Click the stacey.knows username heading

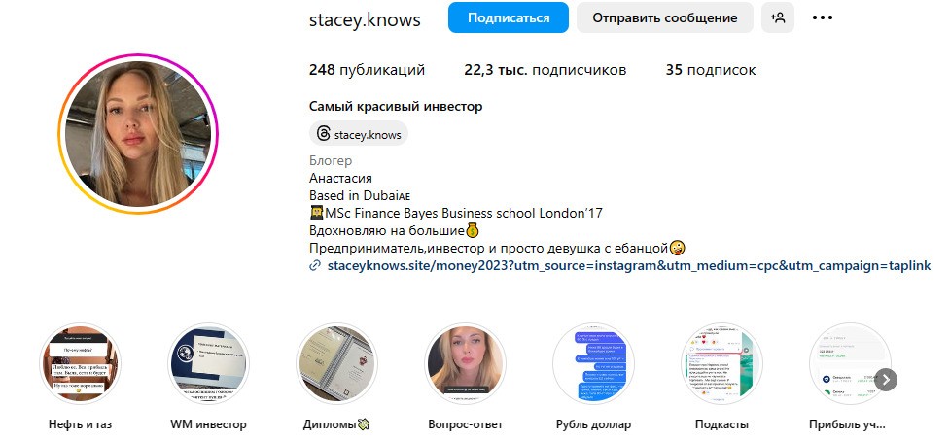point(365,19)
